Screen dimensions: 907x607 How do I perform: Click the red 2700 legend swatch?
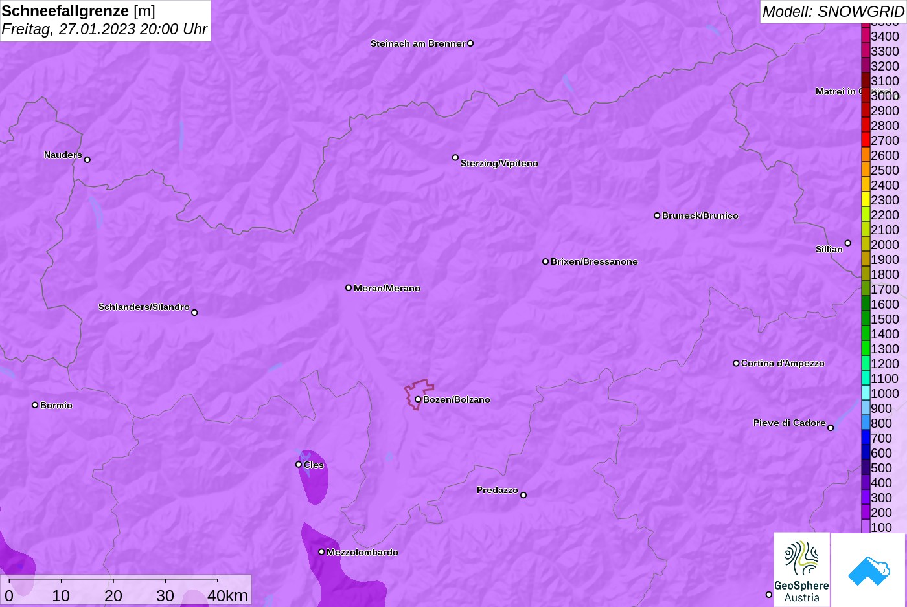tap(866, 140)
